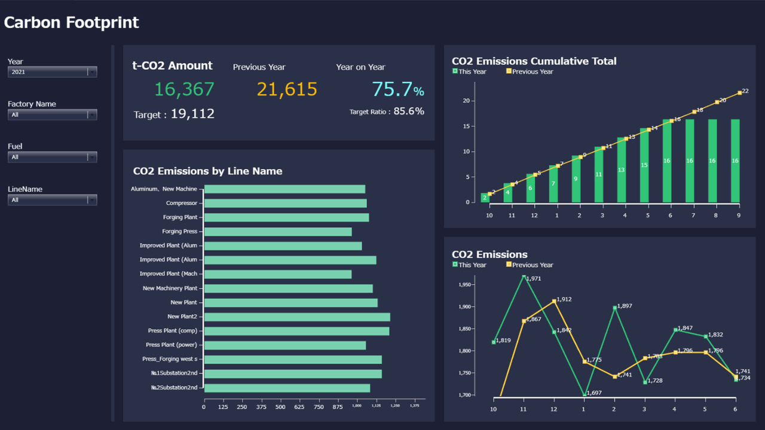
Task: Select the Press Plant (comp) bar
Action: tap(296, 331)
